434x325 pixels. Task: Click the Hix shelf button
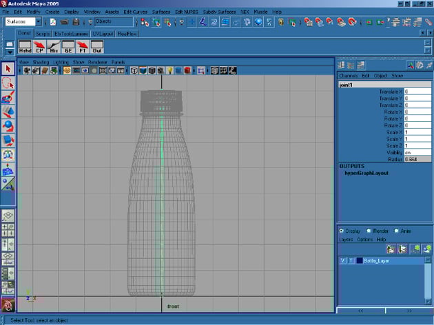[54, 47]
